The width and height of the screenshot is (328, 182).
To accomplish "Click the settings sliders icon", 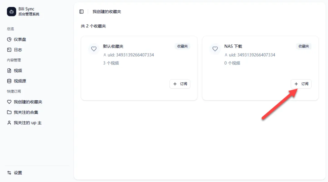I will coord(9,173).
